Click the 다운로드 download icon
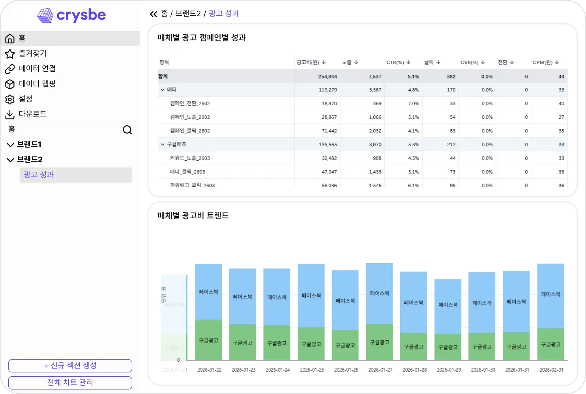Screen dimensions: 586x394 [10, 114]
